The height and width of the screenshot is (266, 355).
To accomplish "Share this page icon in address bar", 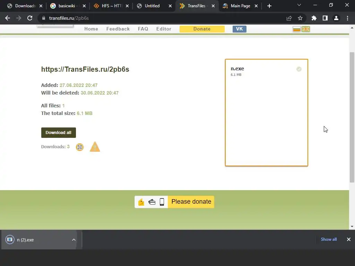I will tap(289, 18).
